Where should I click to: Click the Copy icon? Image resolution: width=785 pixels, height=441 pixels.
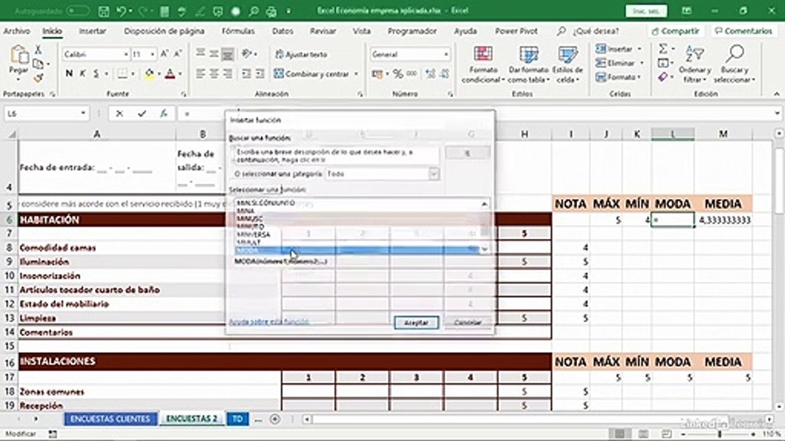click(x=38, y=64)
